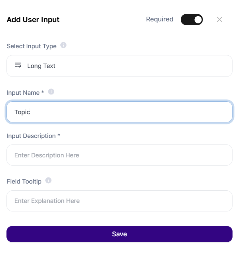Close the Add User Input dialog
Screen dimensions: 239x257
tap(219, 19)
